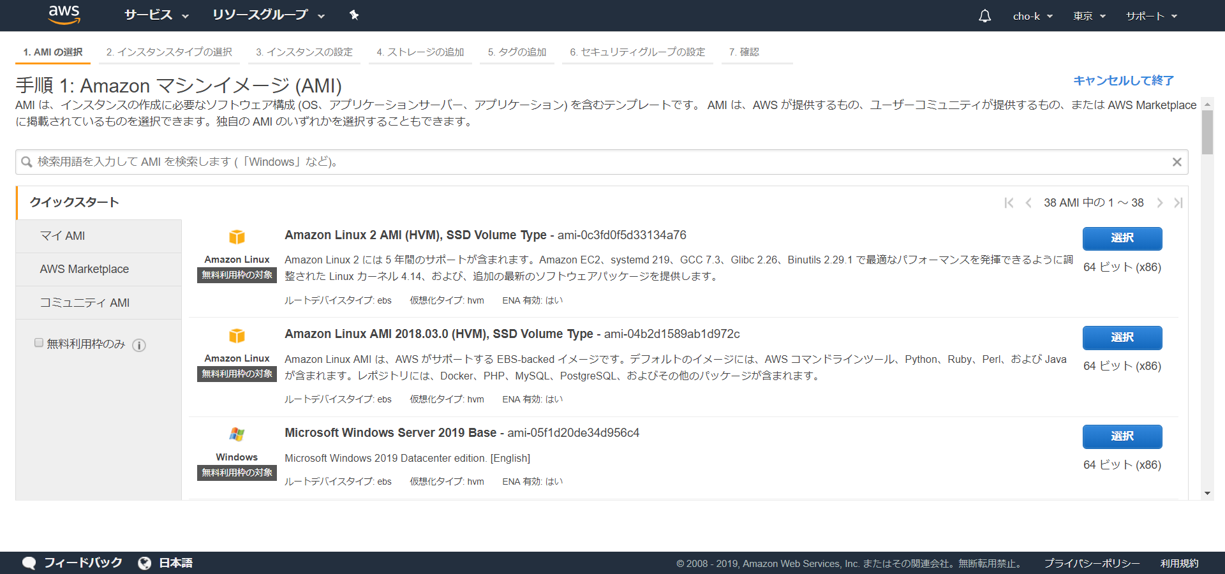Select step tab 1. AMI の選択
The width and height of the screenshot is (1225, 574).
[53, 52]
